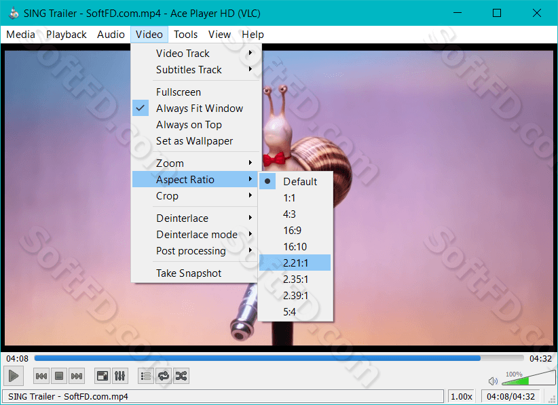Viewport: 558px width, 405px height.
Task: Adjust the volume slider
Action: tap(528, 378)
